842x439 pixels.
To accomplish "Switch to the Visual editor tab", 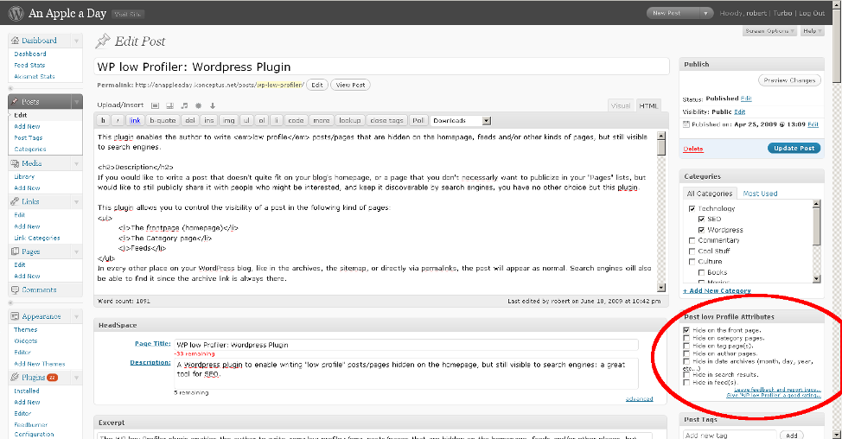I will tap(620, 105).
